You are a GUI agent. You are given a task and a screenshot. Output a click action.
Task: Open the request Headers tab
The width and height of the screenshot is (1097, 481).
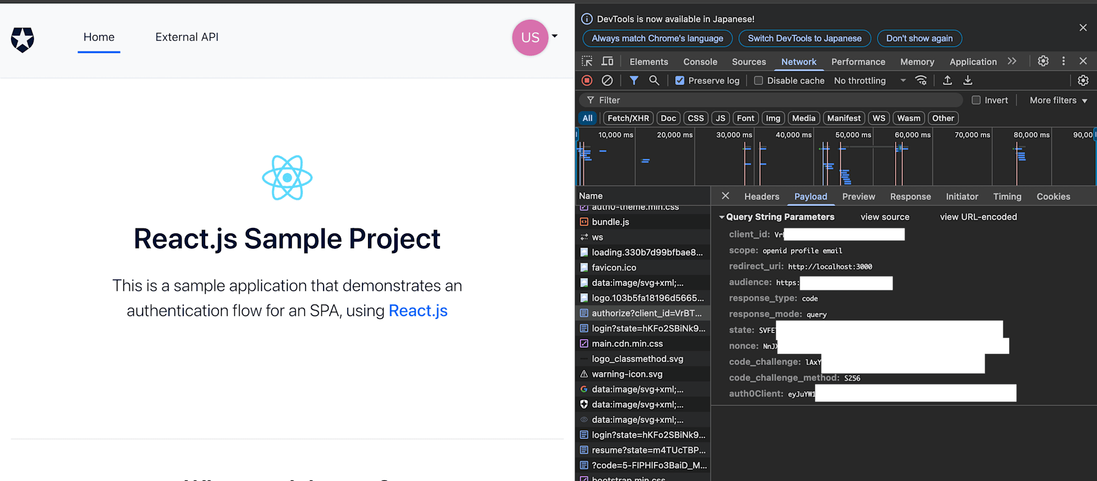(x=761, y=197)
